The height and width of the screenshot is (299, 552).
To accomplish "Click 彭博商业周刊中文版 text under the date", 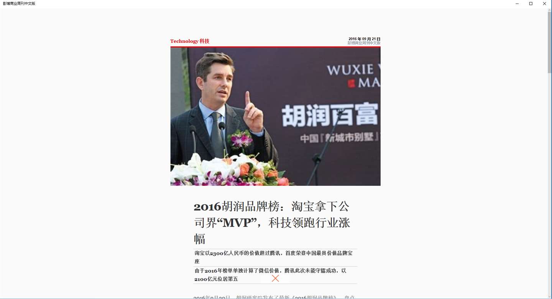I will coord(364,43).
